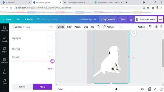Open the browser profile avatar
The height and width of the screenshot is (92, 164).
157,8
